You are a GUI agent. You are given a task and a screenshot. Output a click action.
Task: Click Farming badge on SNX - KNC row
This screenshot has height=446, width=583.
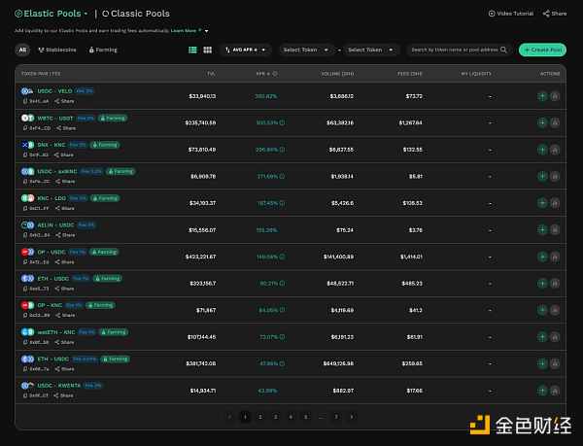[105, 145]
